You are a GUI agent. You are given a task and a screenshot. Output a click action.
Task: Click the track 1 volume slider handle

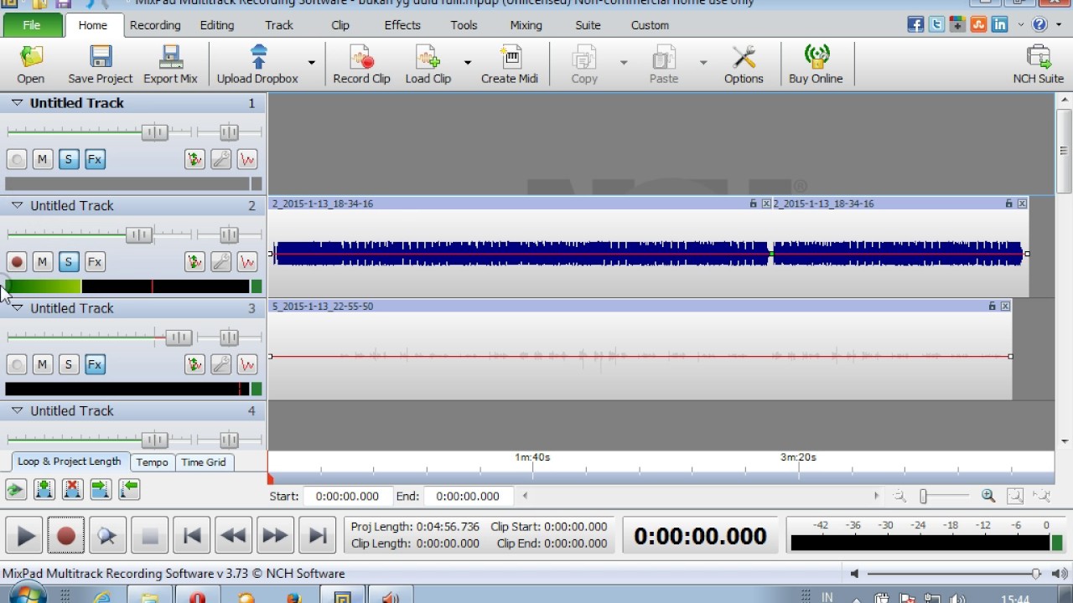[154, 132]
